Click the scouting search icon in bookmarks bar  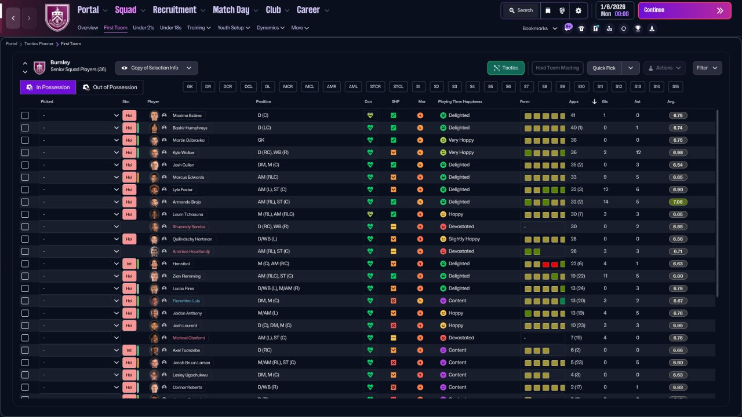pos(609,28)
